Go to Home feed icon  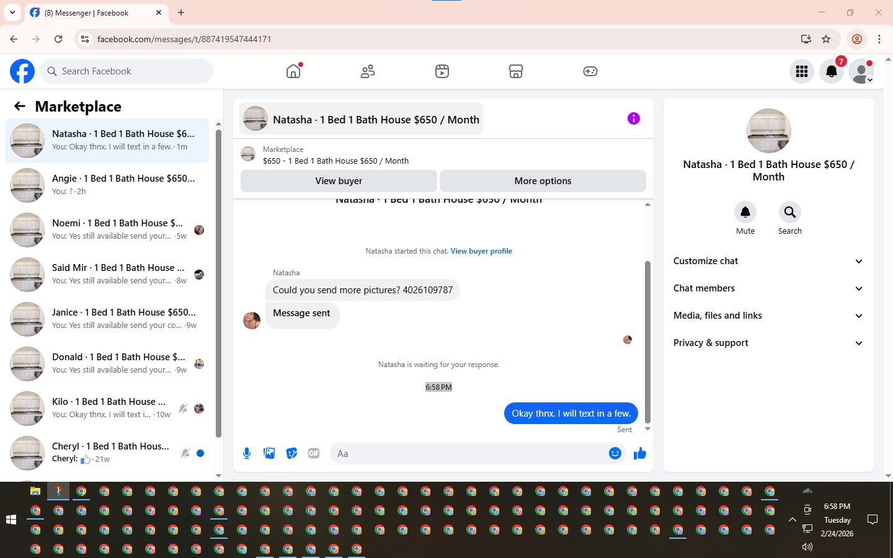pos(293,71)
